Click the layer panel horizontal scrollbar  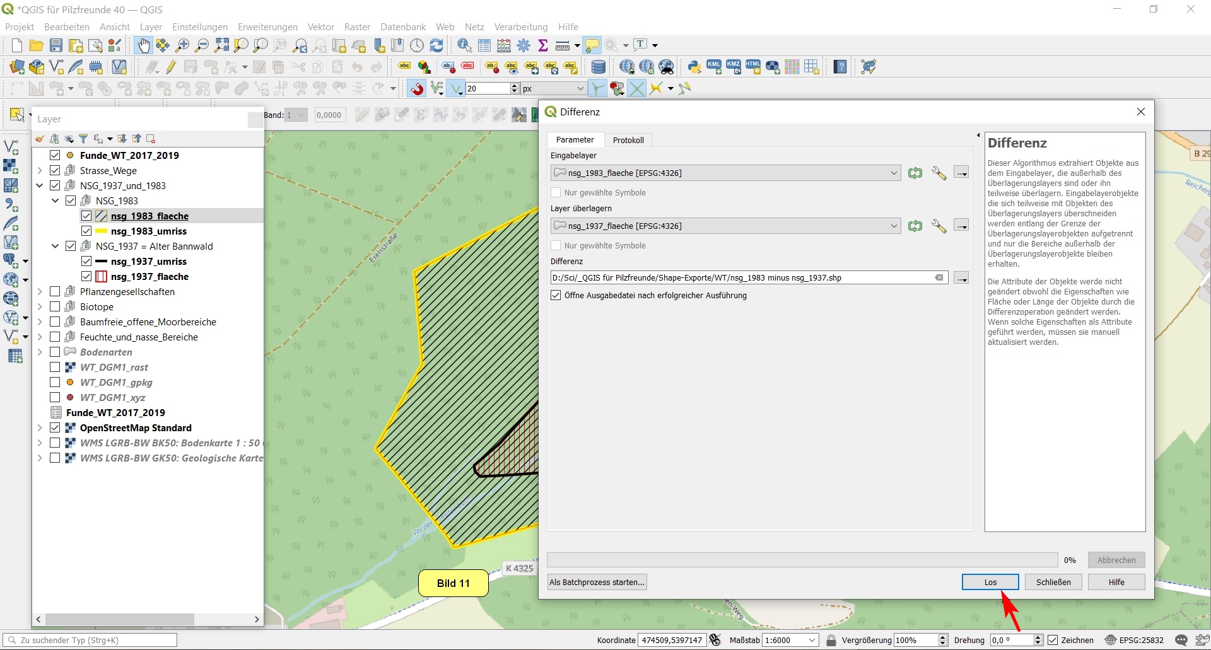tap(120, 619)
